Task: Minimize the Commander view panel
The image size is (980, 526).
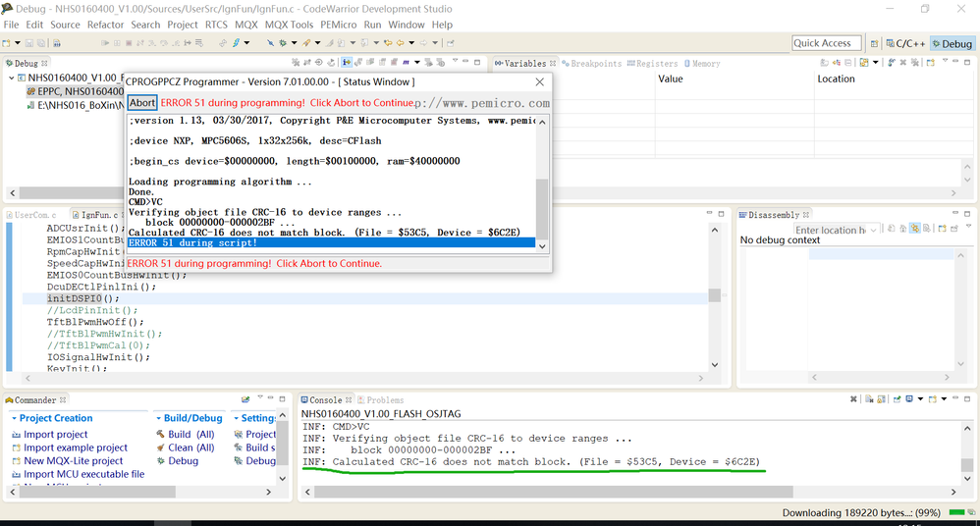Action: pos(271,398)
